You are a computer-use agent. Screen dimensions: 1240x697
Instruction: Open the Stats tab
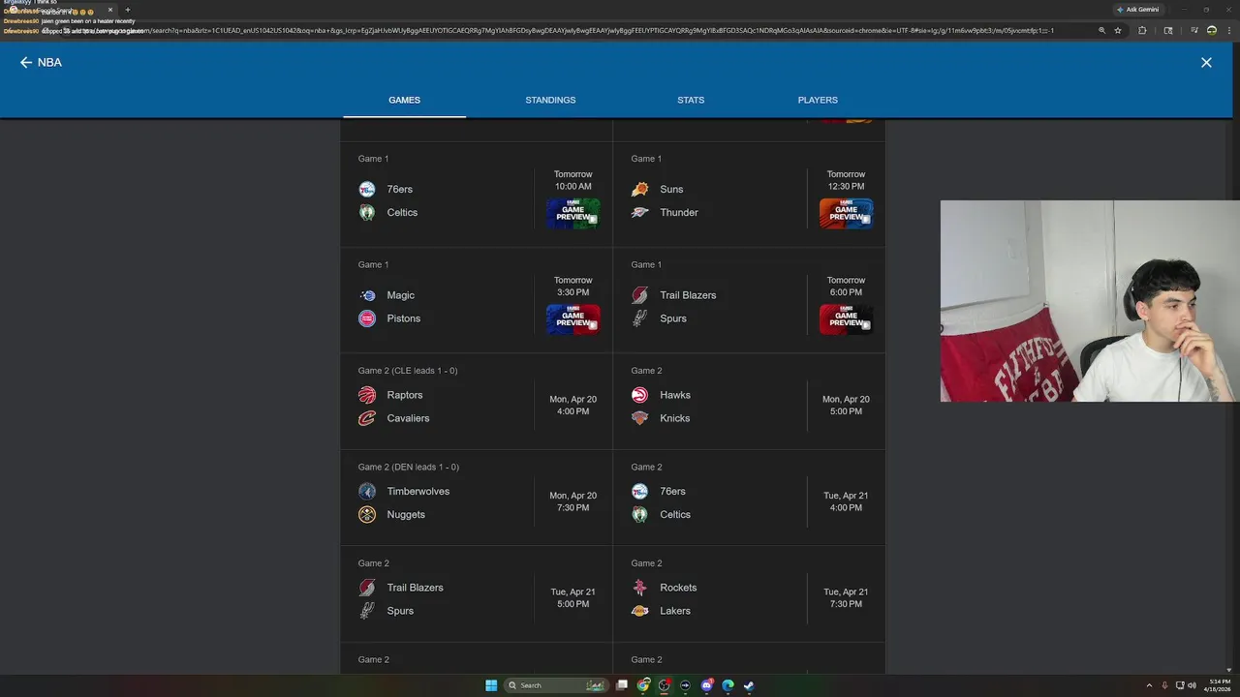(x=691, y=100)
